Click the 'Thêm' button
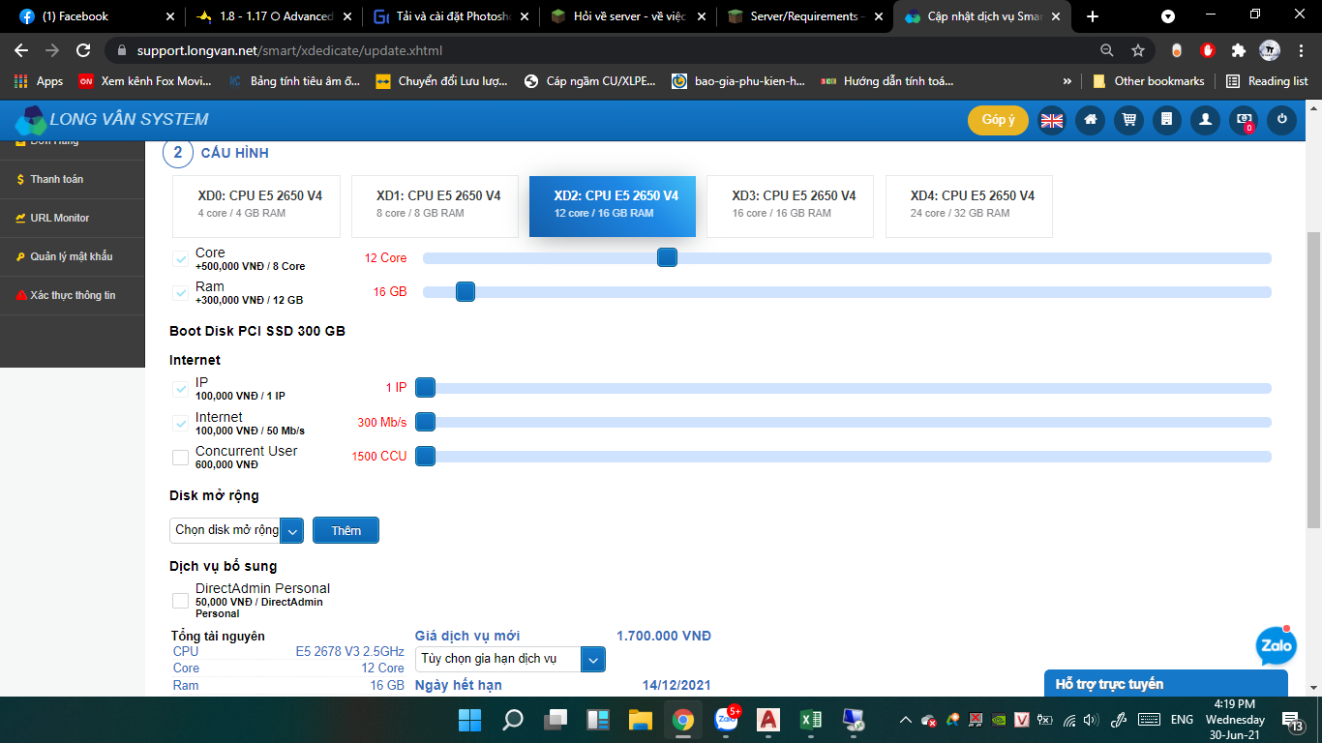The width and height of the screenshot is (1322, 743). point(346,530)
